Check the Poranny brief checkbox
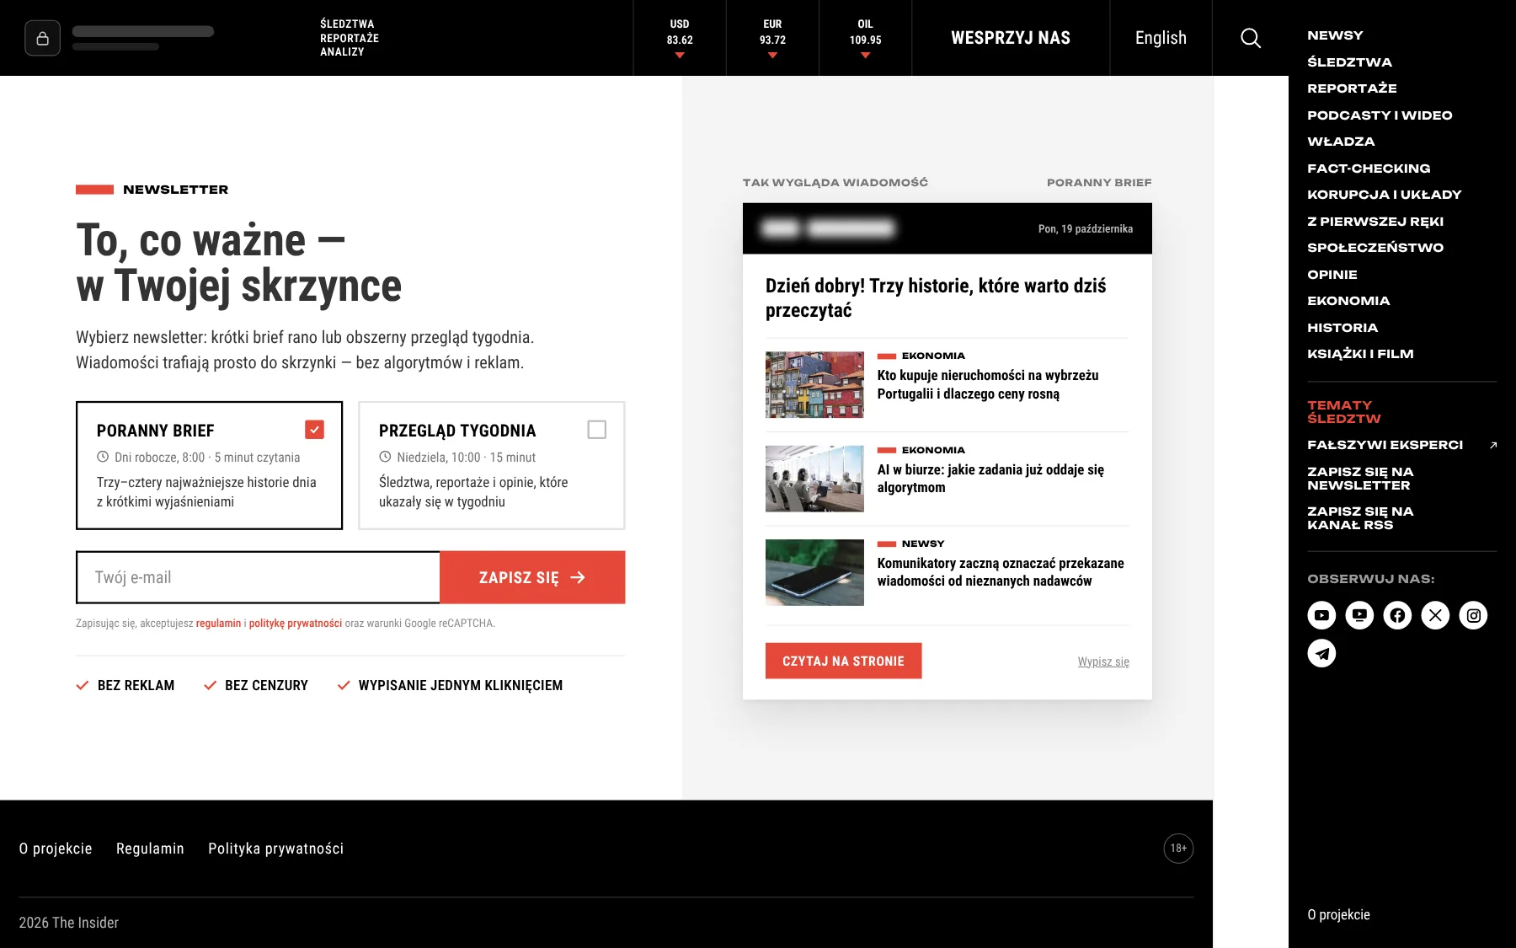 (314, 430)
